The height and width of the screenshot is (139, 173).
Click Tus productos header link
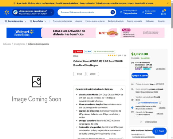tap(130, 12)
